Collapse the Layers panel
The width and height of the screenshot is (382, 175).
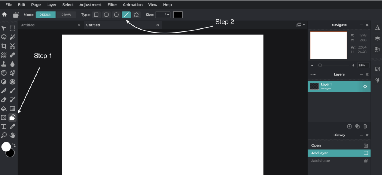pyautogui.click(x=361, y=74)
